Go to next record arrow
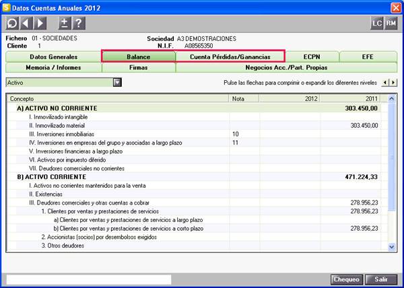 (40, 24)
